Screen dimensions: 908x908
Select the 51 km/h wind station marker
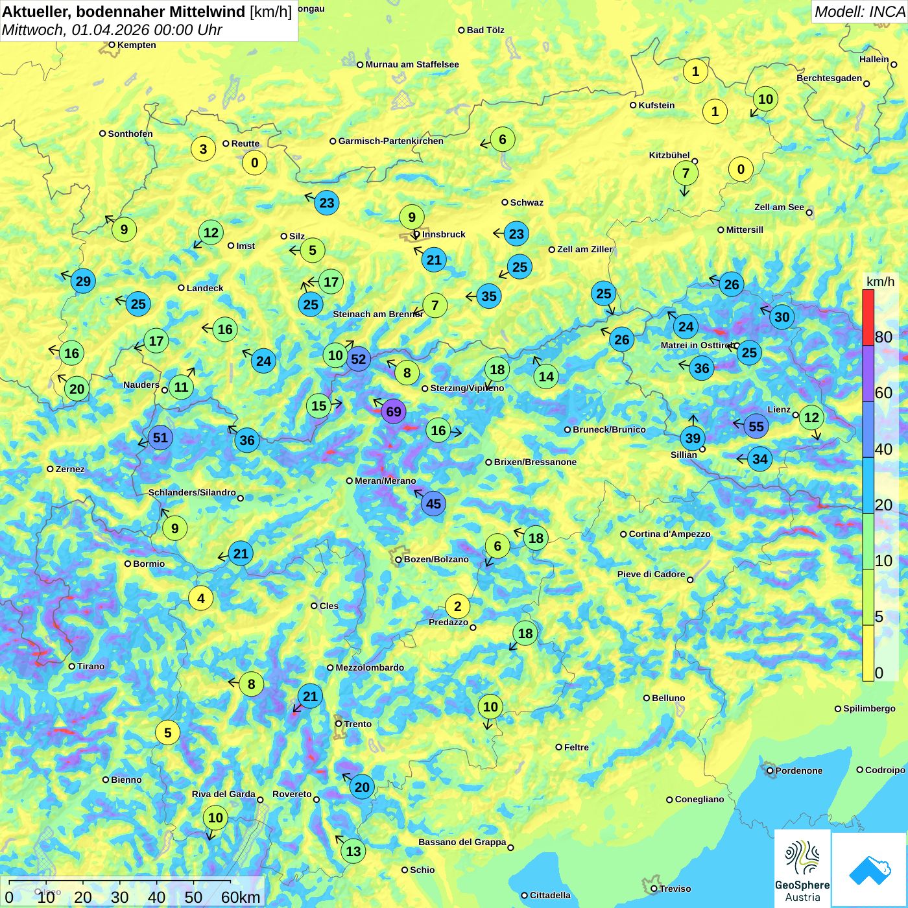160,438
